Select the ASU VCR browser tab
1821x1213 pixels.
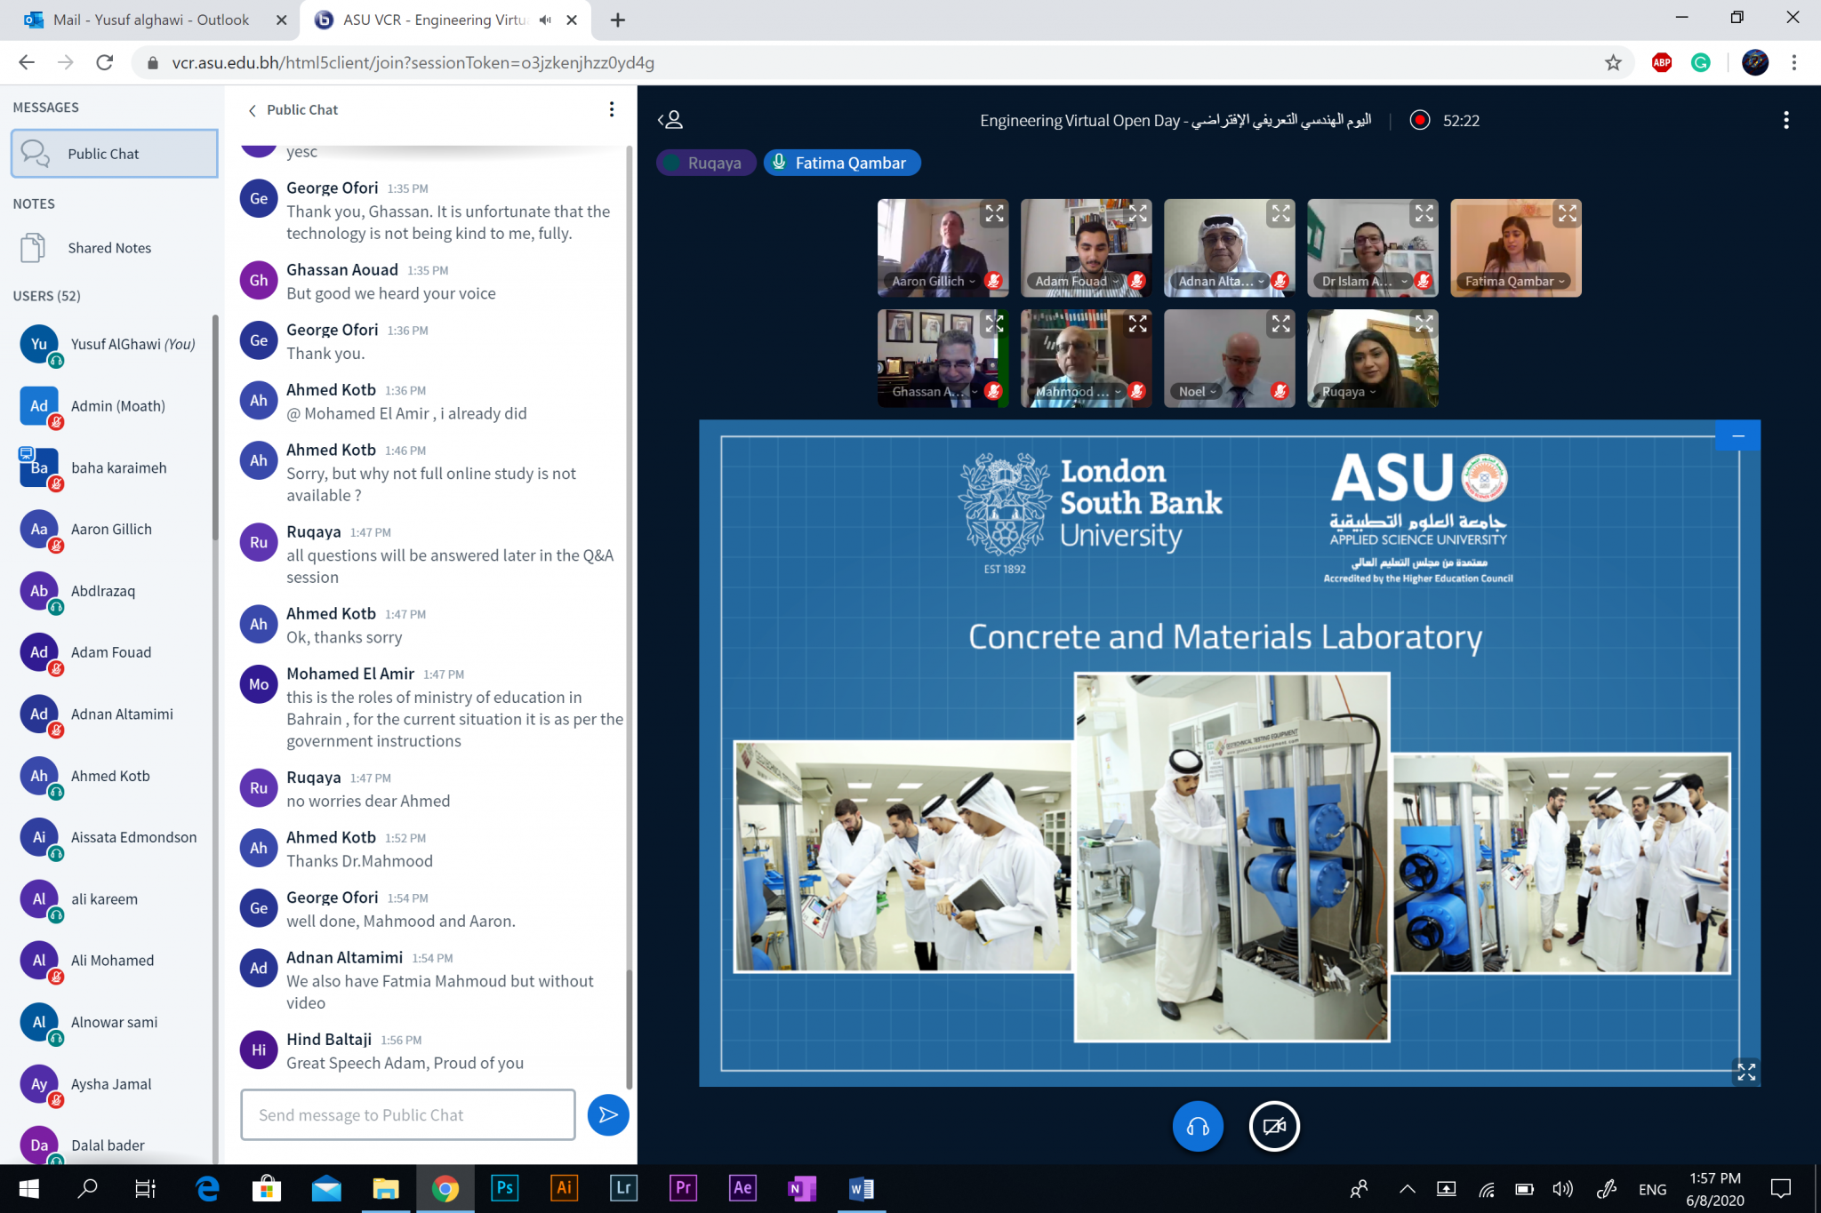[436, 20]
